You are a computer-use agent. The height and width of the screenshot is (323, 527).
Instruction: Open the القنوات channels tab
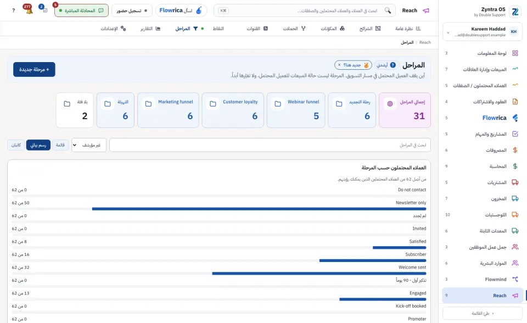257,29
